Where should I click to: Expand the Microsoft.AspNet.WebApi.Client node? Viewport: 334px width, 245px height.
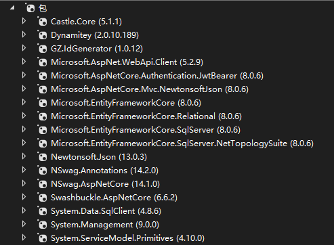click(x=24, y=62)
